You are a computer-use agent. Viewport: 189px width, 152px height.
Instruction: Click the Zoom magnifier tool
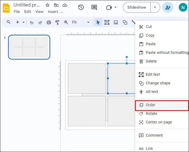66,22
